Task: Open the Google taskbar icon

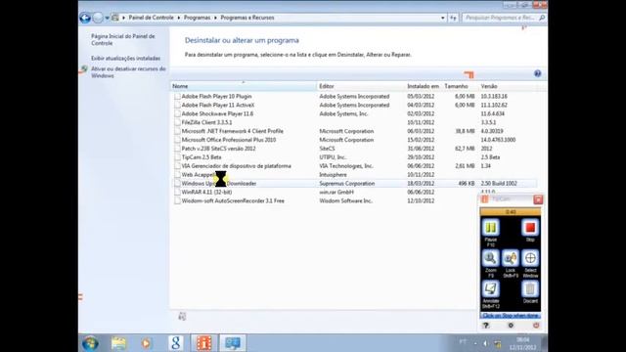Action: (x=176, y=343)
